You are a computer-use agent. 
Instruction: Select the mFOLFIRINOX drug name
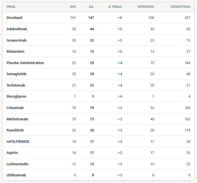18,142
